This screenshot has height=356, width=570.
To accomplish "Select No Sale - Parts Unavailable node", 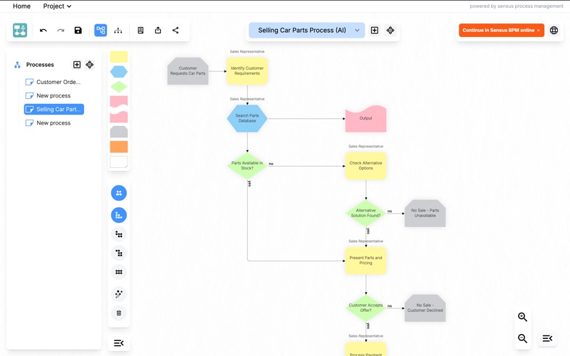I will pyautogui.click(x=425, y=213).
